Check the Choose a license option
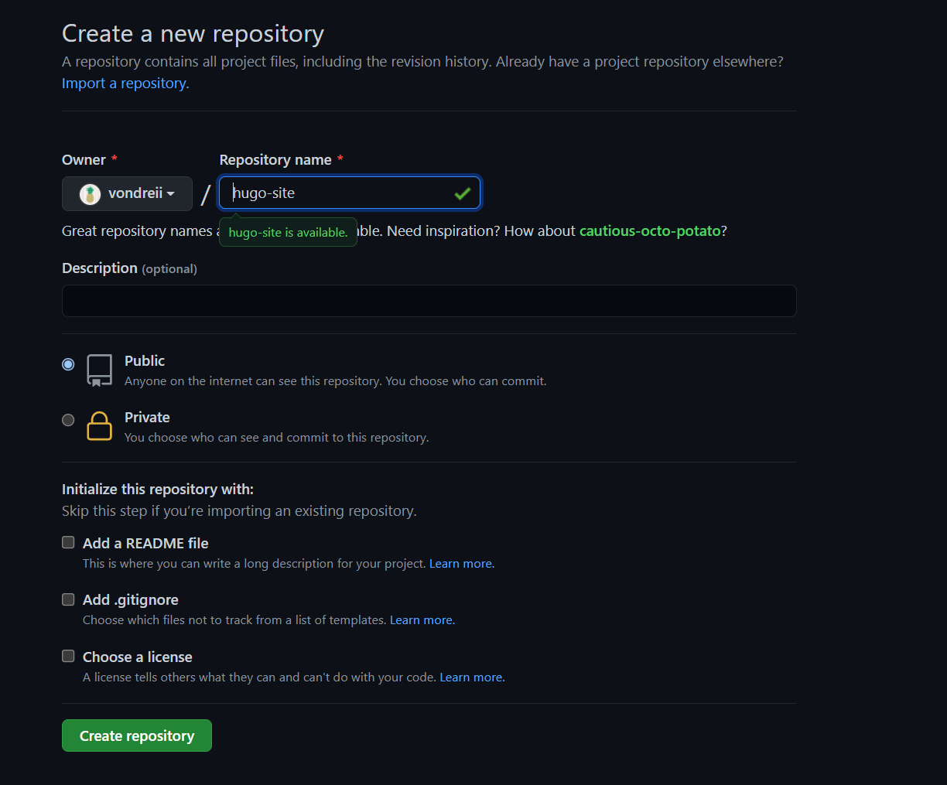Screen dimensions: 947x785 (x=68, y=656)
